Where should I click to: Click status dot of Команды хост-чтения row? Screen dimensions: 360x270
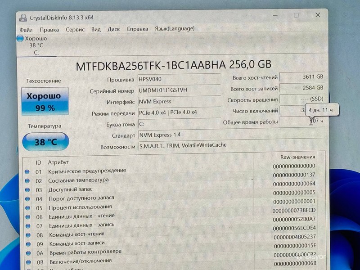tap(28, 235)
